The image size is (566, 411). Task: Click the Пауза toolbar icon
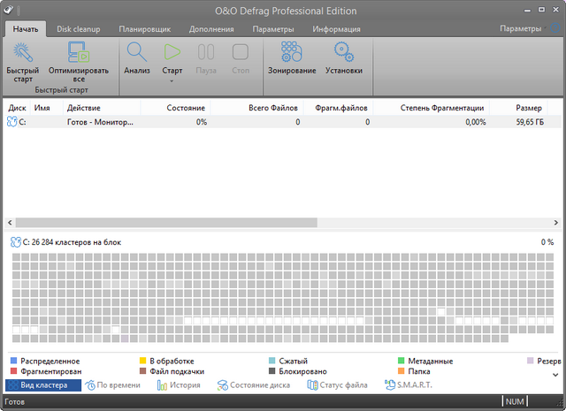[205, 52]
